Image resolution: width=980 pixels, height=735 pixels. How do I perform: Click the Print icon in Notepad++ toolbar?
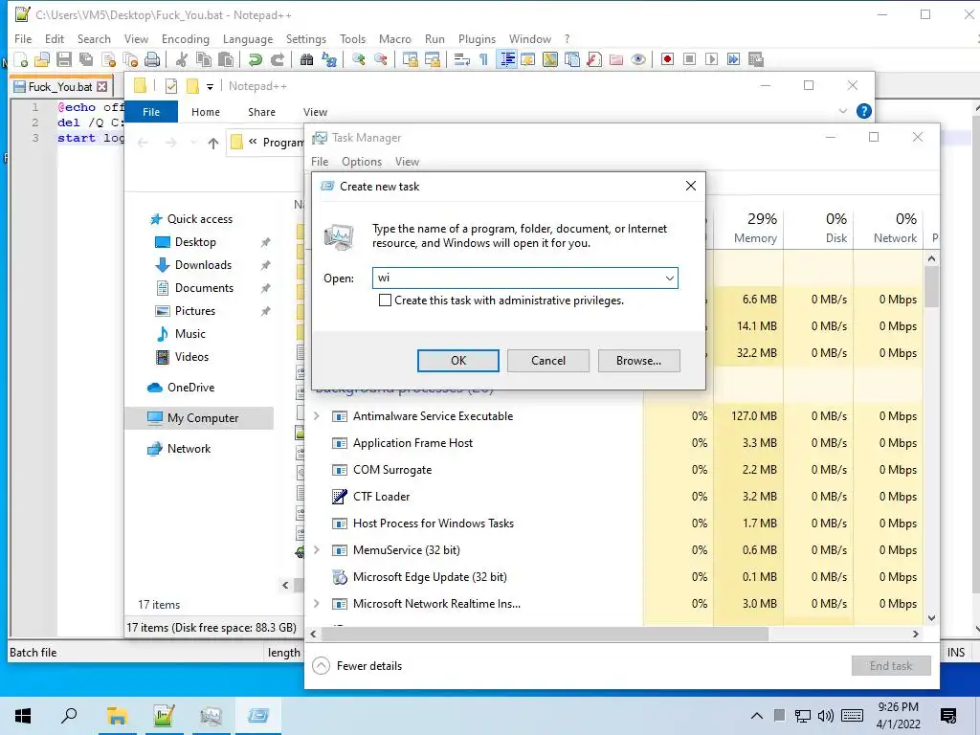tap(152, 59)
